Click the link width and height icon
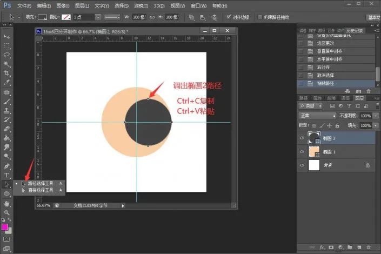The image size is (381, 254). click(x=152, y=17)
